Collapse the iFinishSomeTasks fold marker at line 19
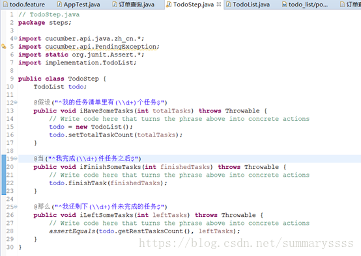Image resolution: width=361 pixels, height=256 pixels. point(16,159)
